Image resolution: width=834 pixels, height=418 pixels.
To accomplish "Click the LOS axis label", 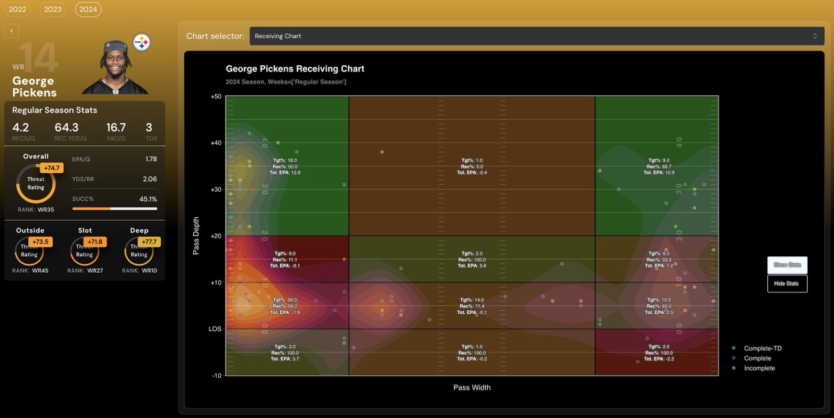I will click(x=215, y=329).
